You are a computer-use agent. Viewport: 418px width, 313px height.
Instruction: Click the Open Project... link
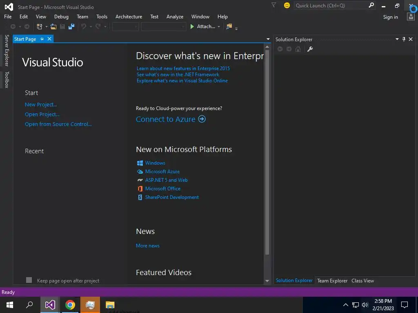point(42,115)
